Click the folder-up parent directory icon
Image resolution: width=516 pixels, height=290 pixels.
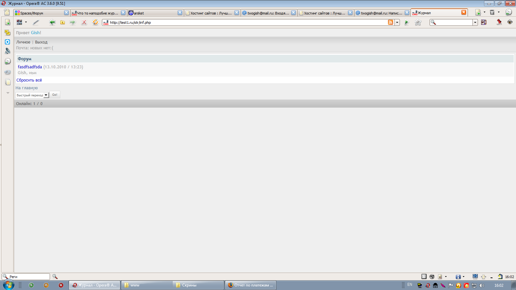(63, 22)
